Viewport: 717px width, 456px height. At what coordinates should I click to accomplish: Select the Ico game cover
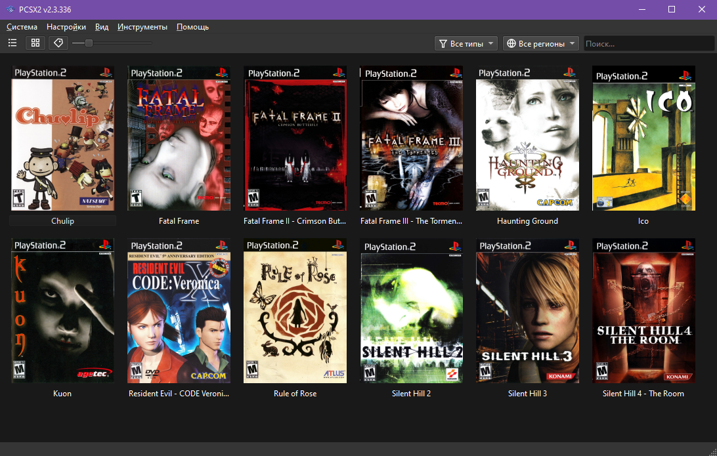pos(644,138)
